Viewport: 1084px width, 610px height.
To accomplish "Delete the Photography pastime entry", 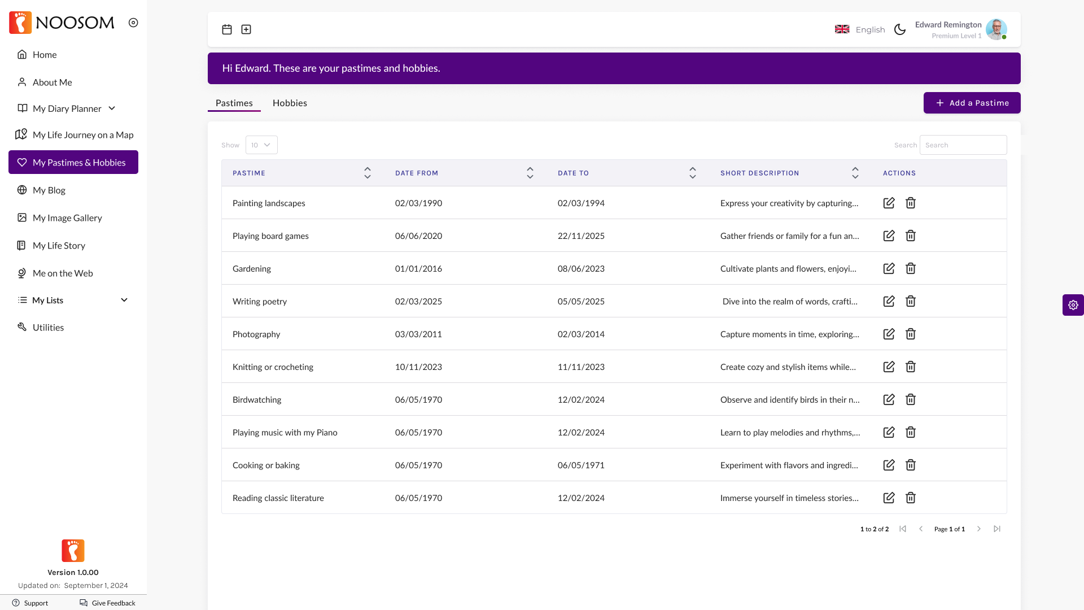I will (911, 334).
